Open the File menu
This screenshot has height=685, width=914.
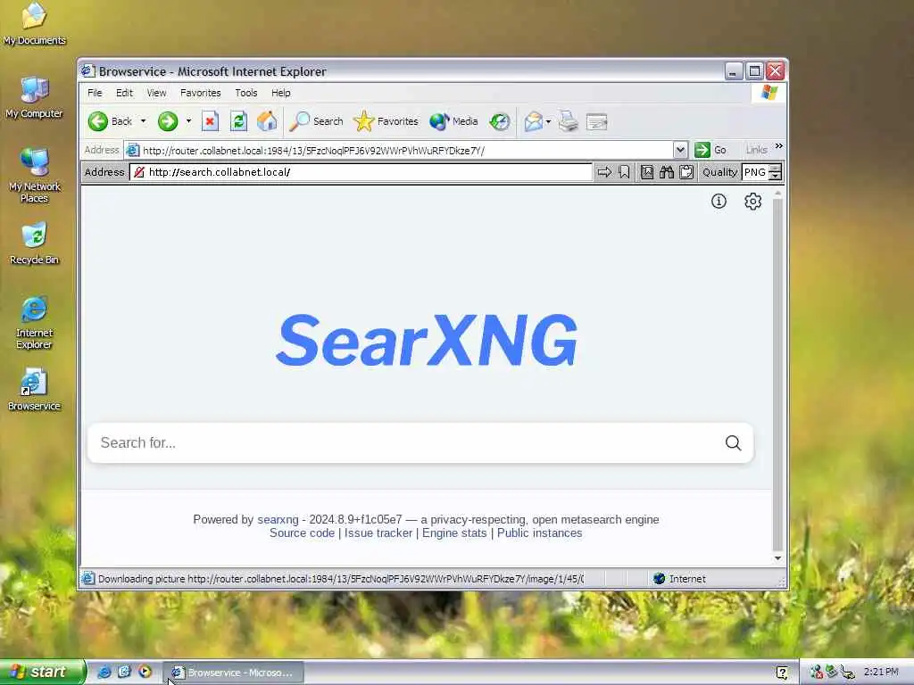[x=95, y=93]
